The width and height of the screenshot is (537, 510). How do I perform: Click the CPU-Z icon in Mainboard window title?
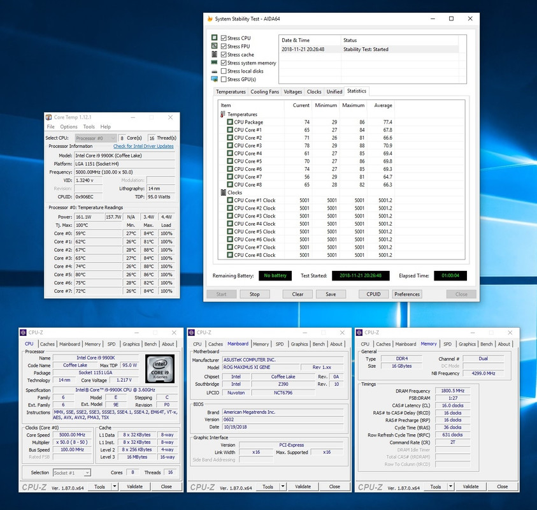[x=192, y=333]
